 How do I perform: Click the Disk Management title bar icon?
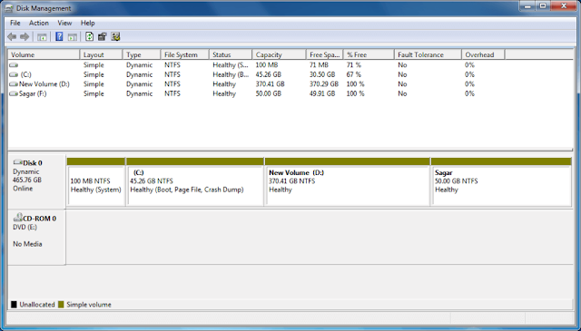(9, 8)
